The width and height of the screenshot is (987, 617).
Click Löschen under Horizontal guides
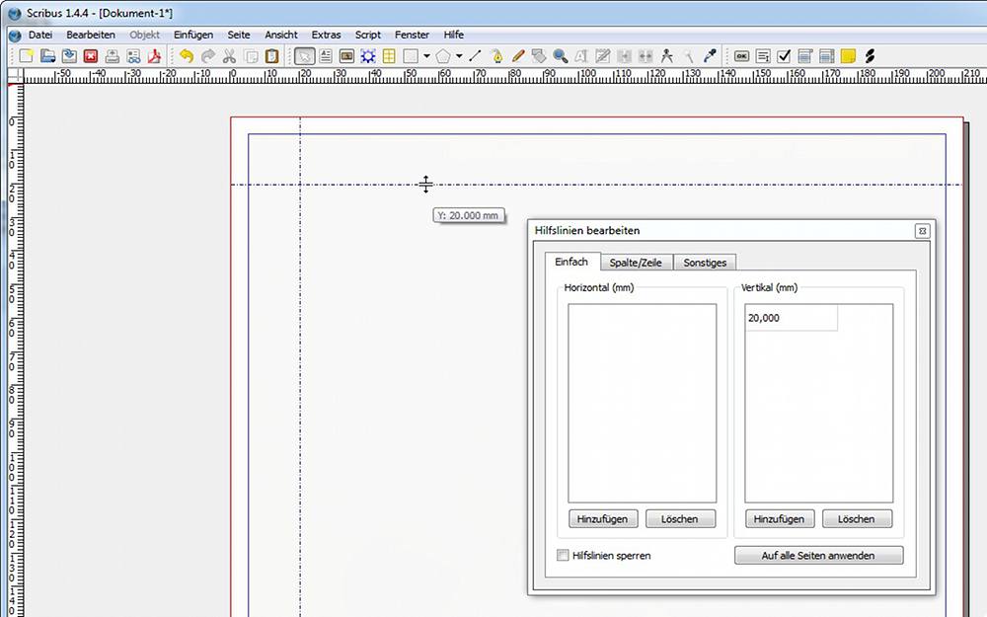(680, 519)
